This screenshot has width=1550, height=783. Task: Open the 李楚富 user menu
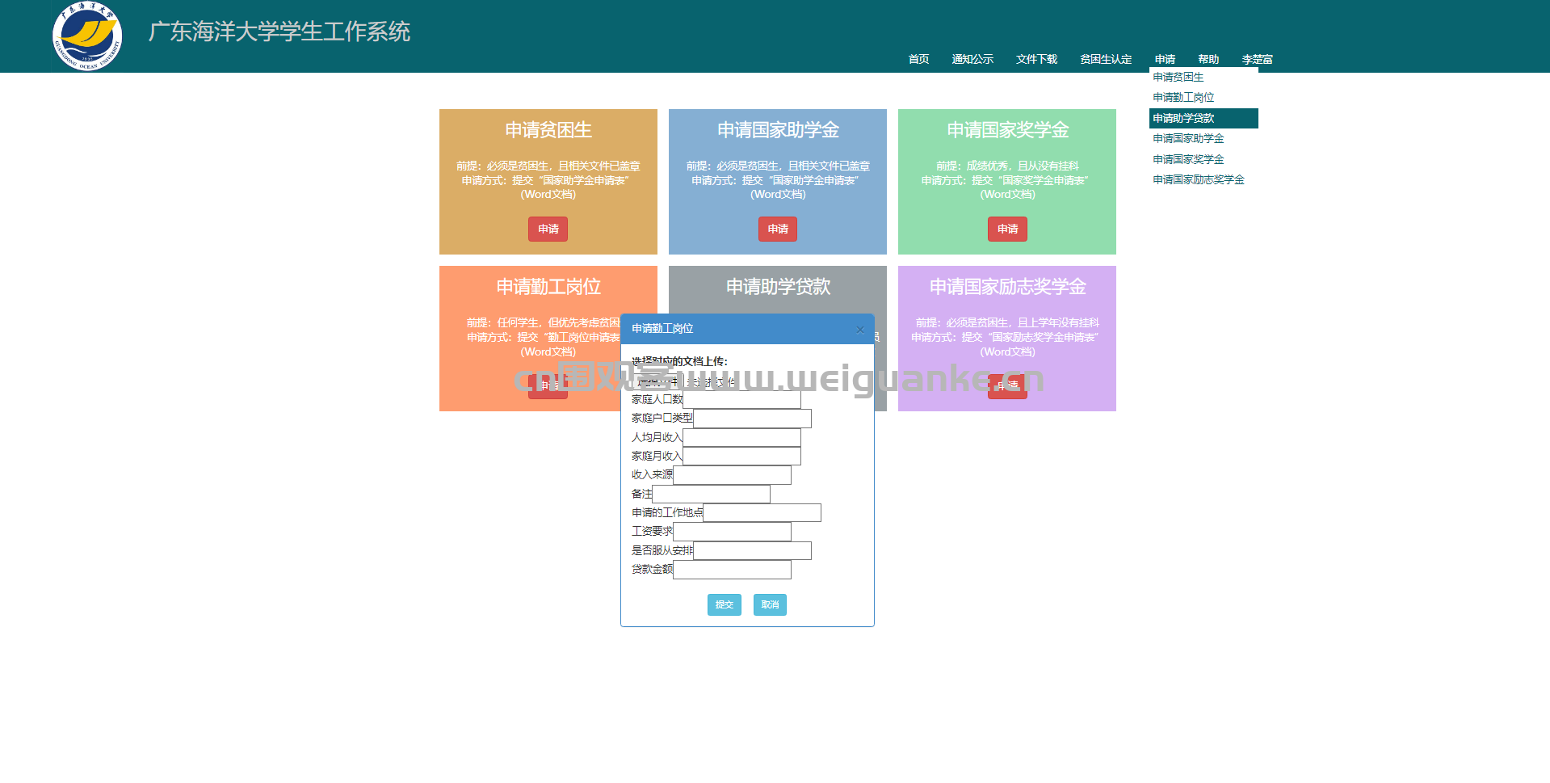pyautogui.click(x=1257, y=59)
